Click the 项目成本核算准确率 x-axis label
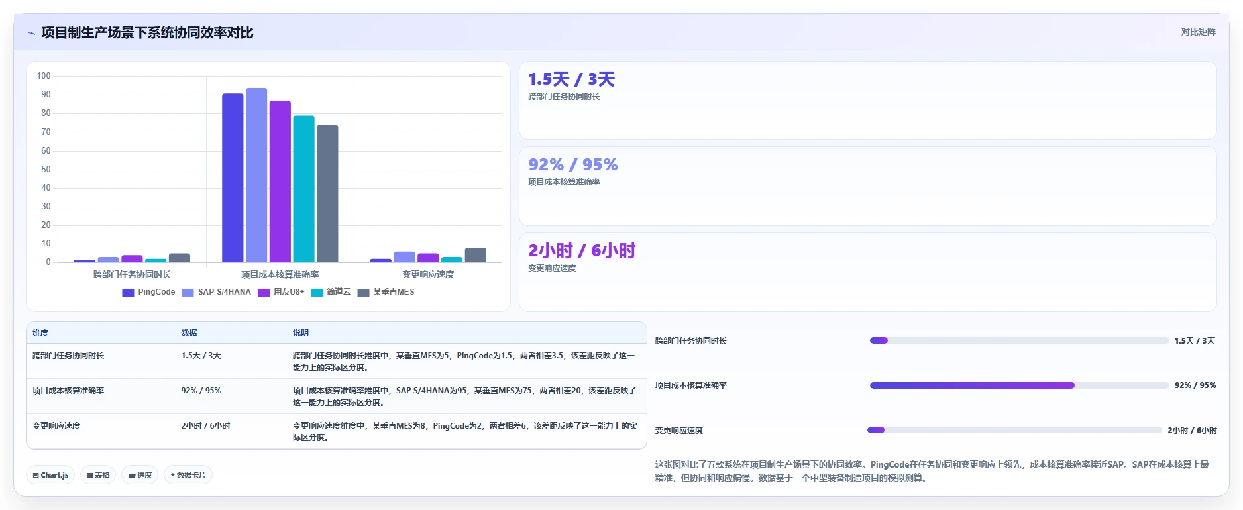Image resolution: width=1243 pixels, height=510 pixels. 280,274
